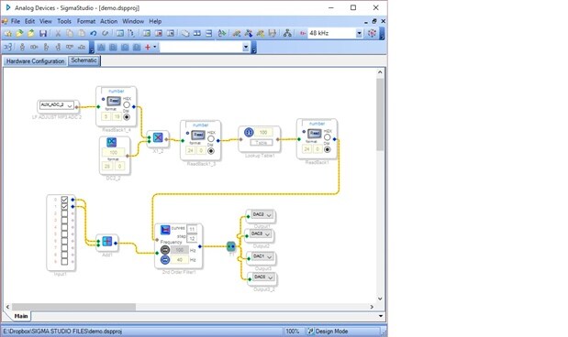
Task: Click Read button on ReadBack1_3 block
Action: (198, 135)
